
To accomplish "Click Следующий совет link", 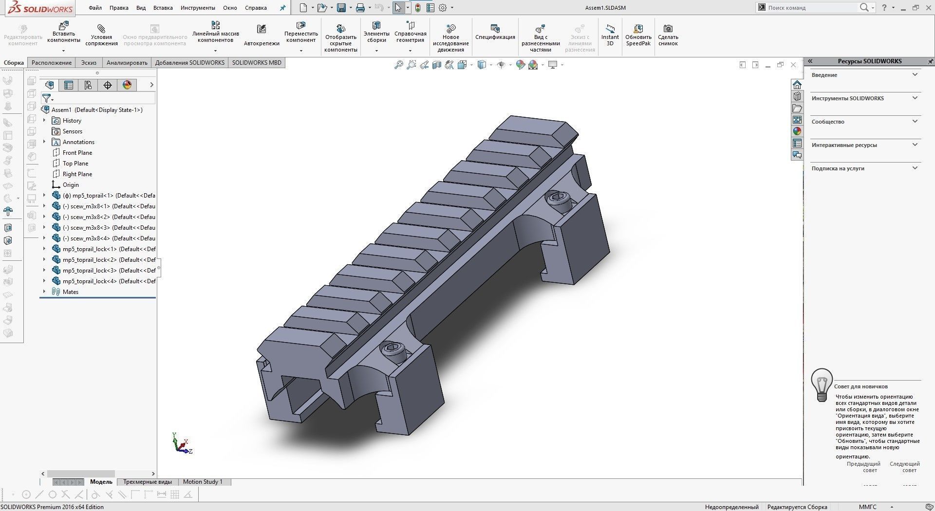I will pos(904,467).
